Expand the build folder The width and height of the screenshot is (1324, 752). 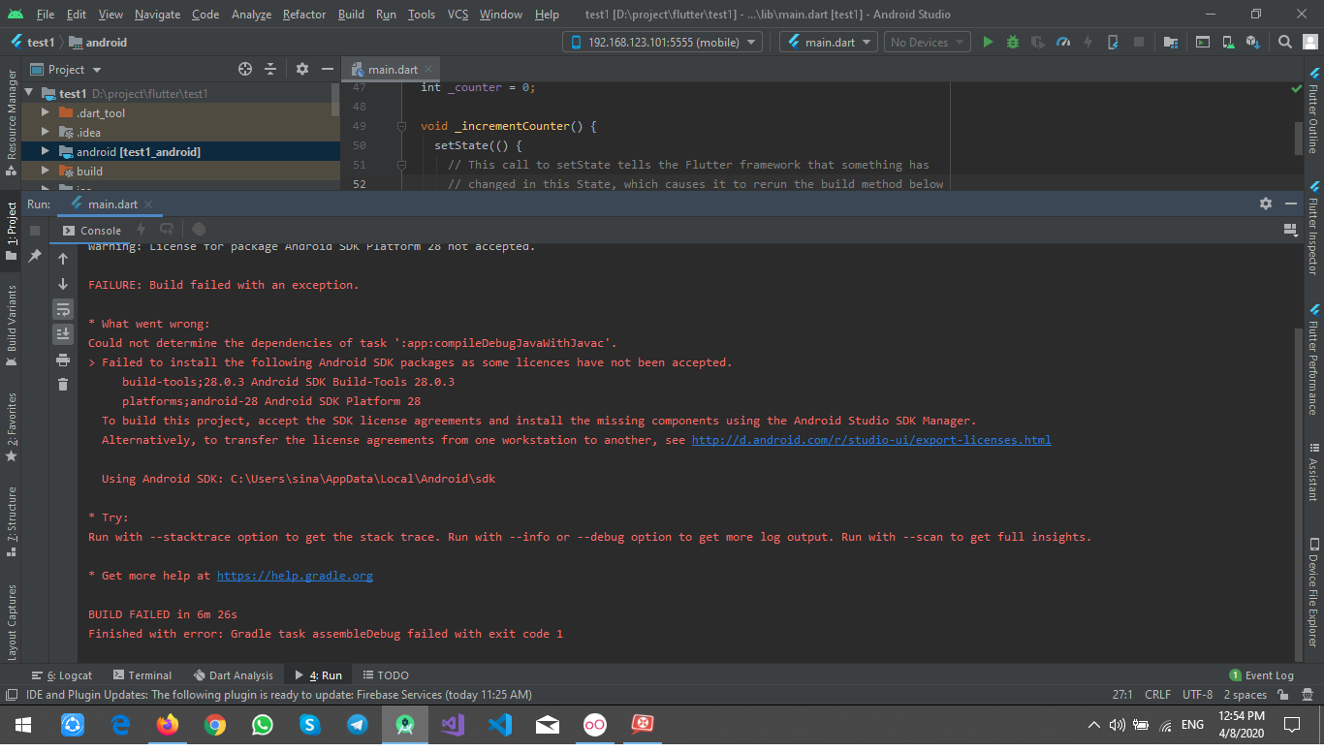click(x=45, y=171)
